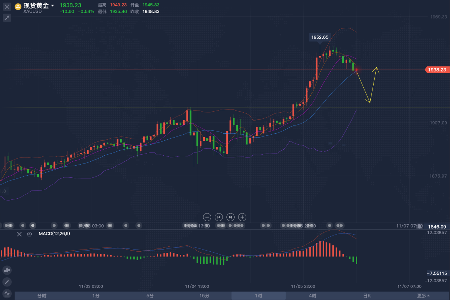
Task: Click the MACD(12,26,9) indicator label
Action: (x=54, y=234)
